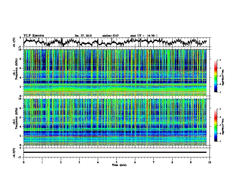Click time axis tick label '8'
Image resolution: width=236 pixels, height=182 pixels.
172,162
